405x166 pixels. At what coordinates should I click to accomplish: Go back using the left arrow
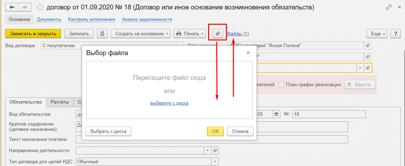12,7
